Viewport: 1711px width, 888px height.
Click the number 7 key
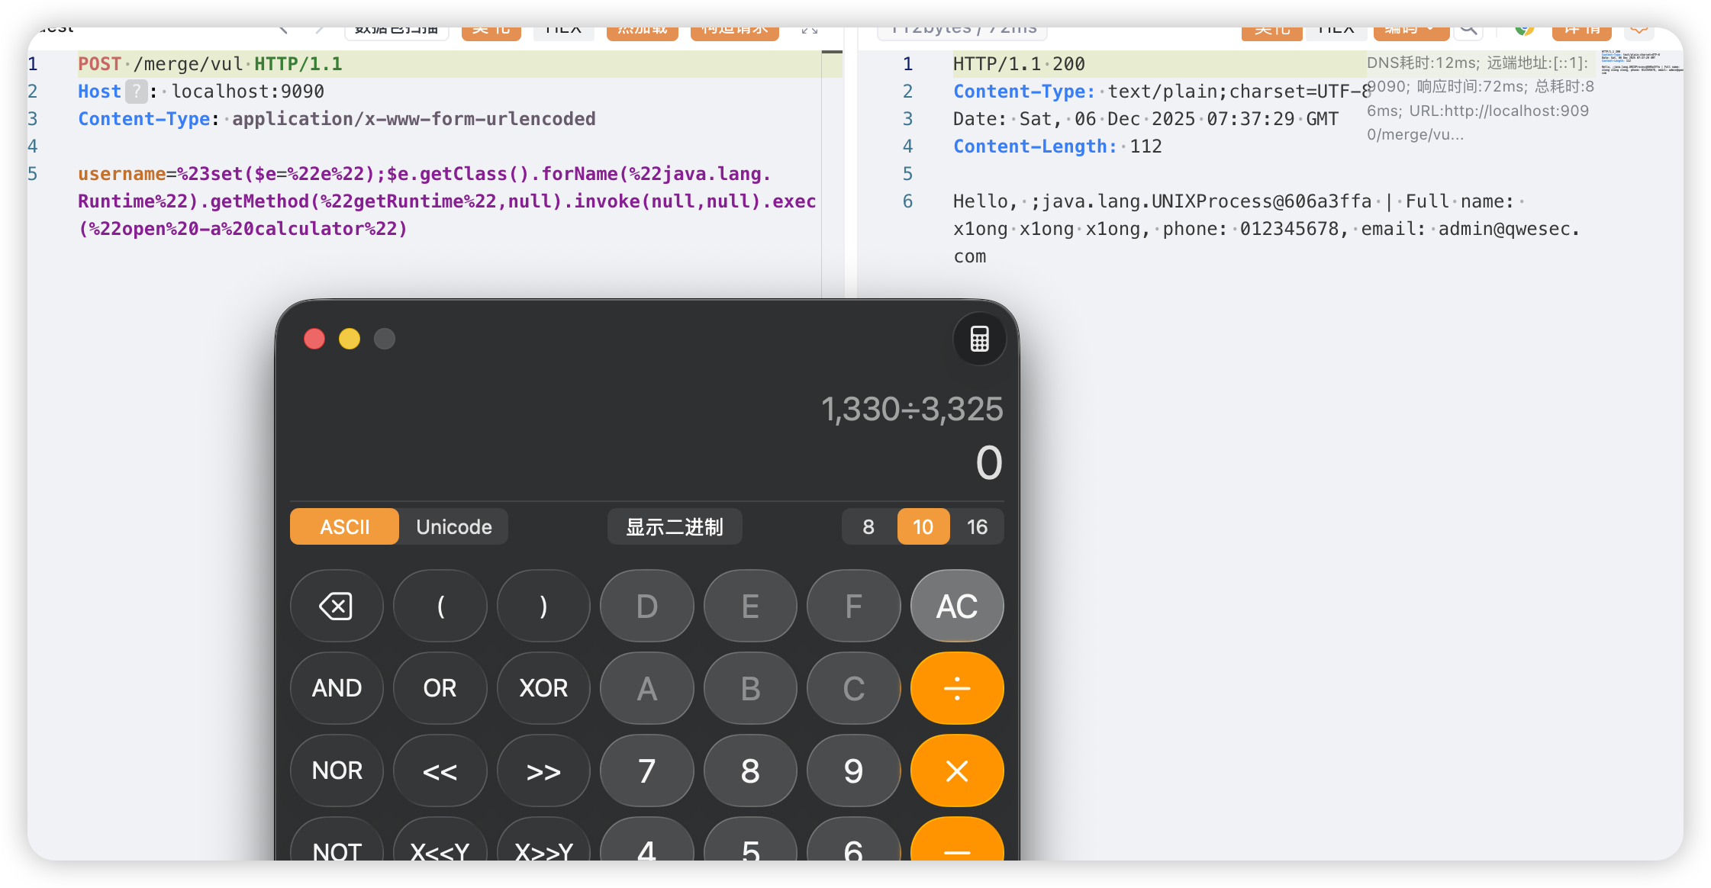pyautogui.click(x=647, y=771)
